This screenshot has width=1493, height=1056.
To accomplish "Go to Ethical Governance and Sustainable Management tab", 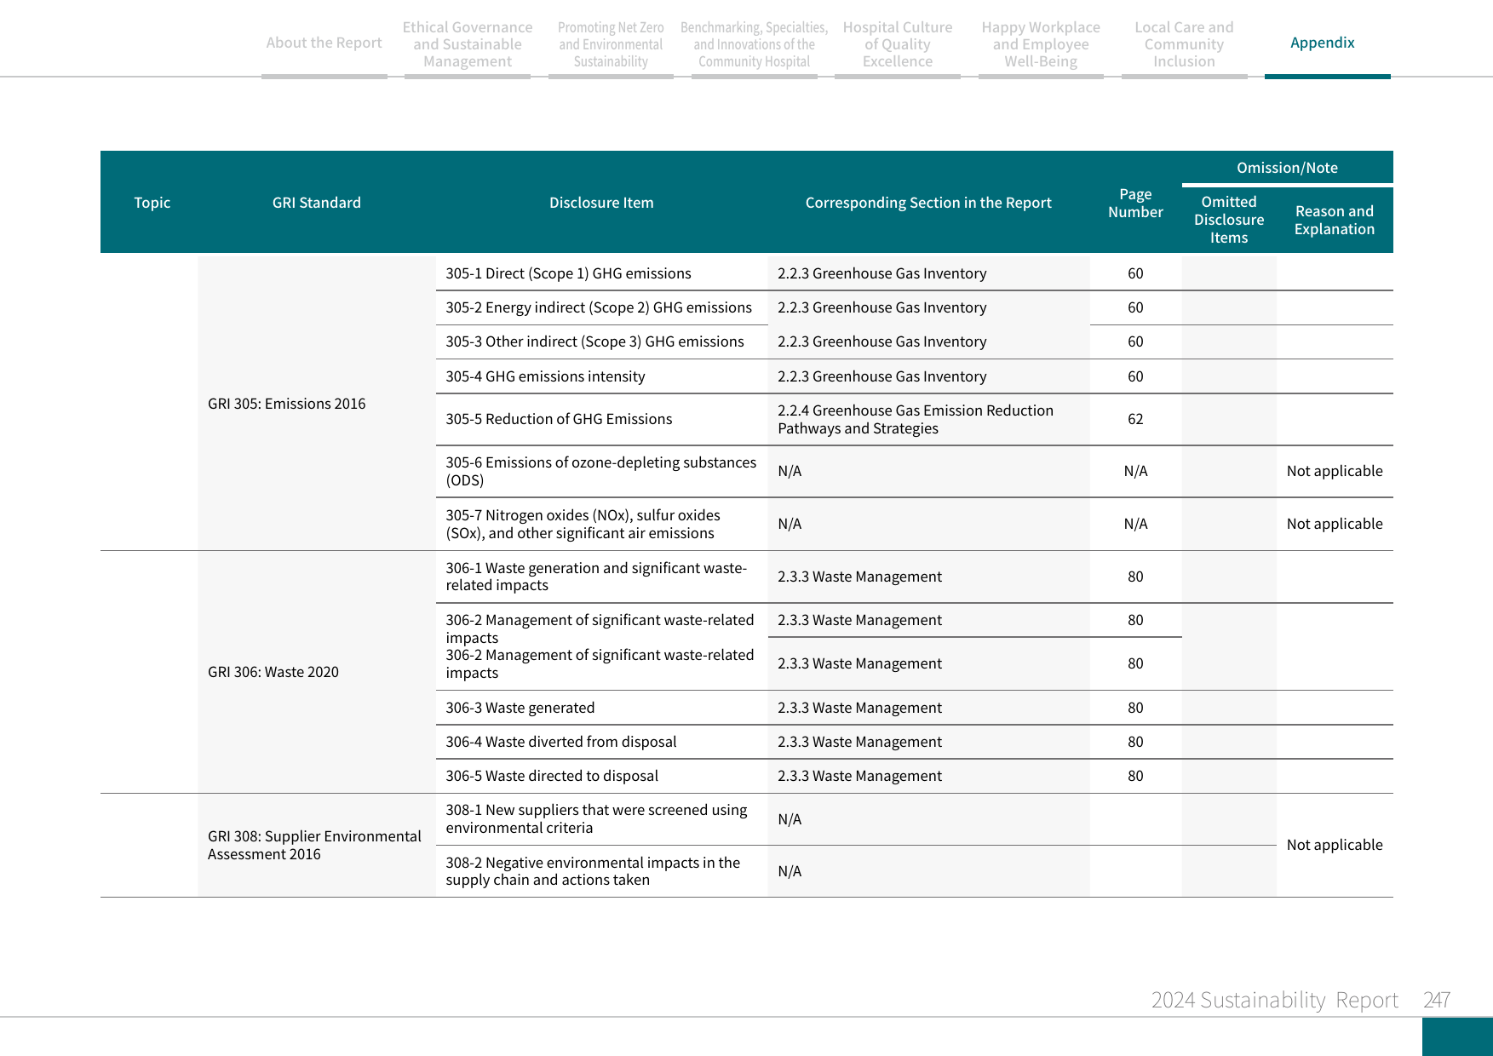I will (x=468, y=44).
